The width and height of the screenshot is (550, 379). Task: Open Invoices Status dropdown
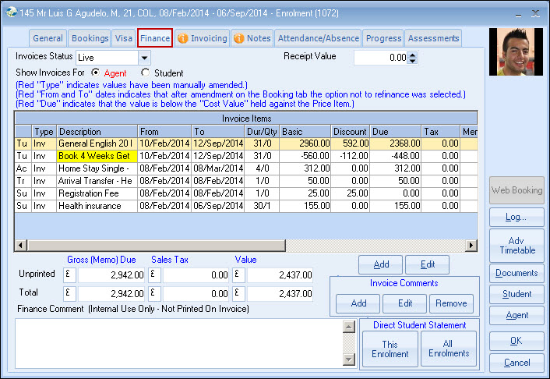coord(143,58)
